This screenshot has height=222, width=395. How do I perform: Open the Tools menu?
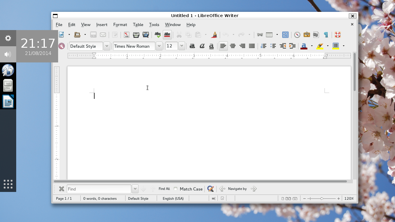point(154,25)
